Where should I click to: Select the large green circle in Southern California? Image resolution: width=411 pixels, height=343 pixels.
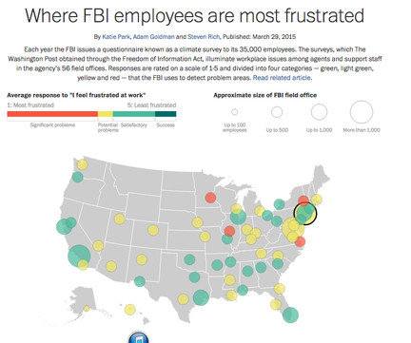[79, 256]
